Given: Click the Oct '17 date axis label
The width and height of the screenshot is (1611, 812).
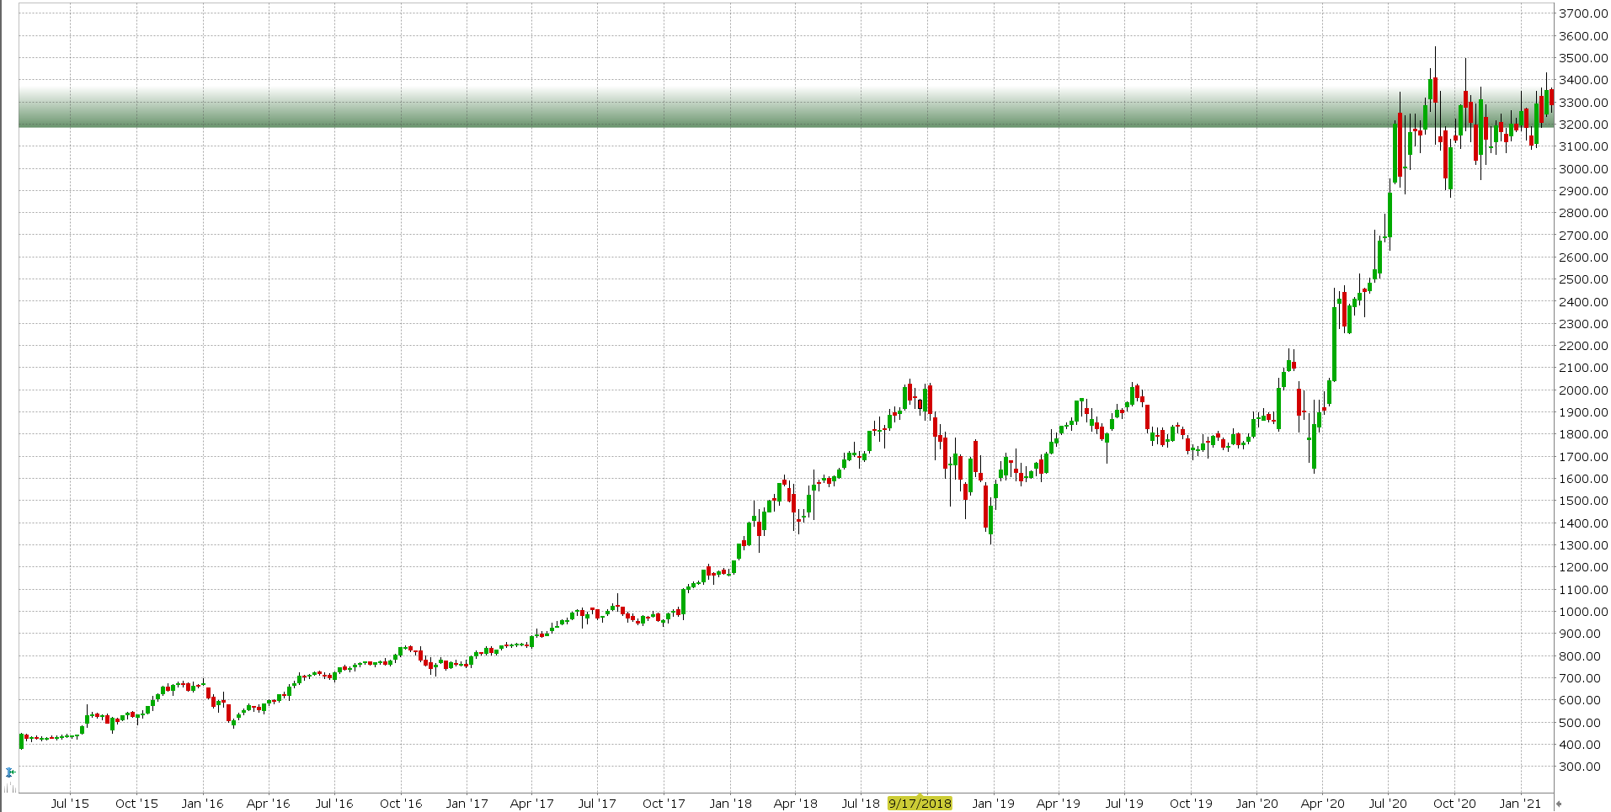Looking at the screenshot, I should [664, 803].
